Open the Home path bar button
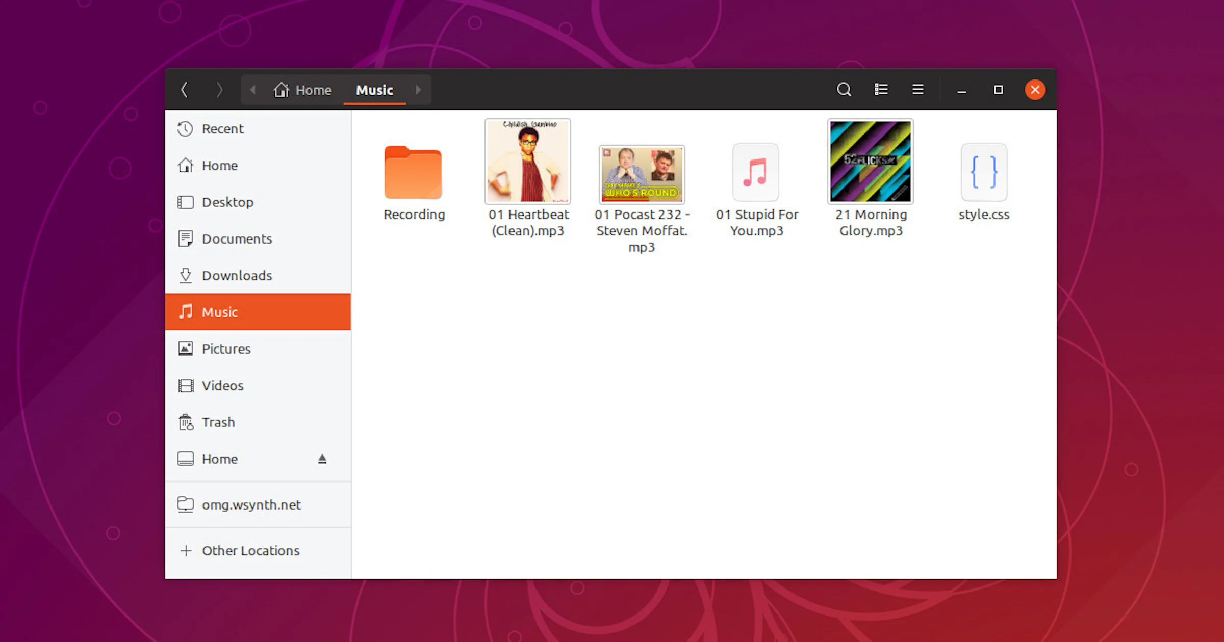 (x=302, y=90)
